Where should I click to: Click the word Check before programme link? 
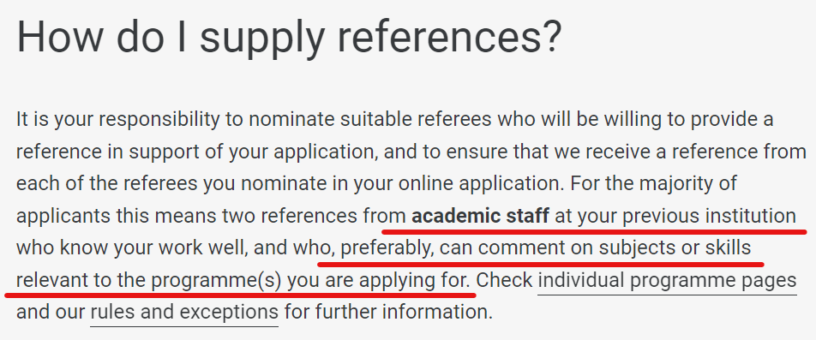[x=504, y=280]
